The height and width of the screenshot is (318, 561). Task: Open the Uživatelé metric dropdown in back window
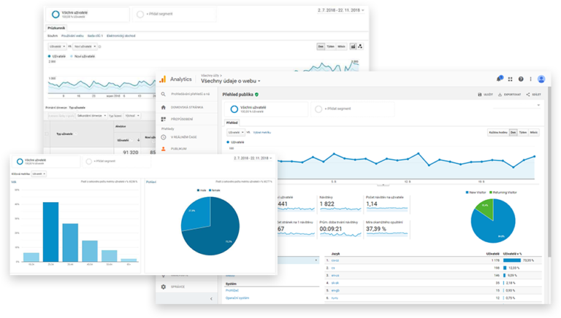click(57, 47)
